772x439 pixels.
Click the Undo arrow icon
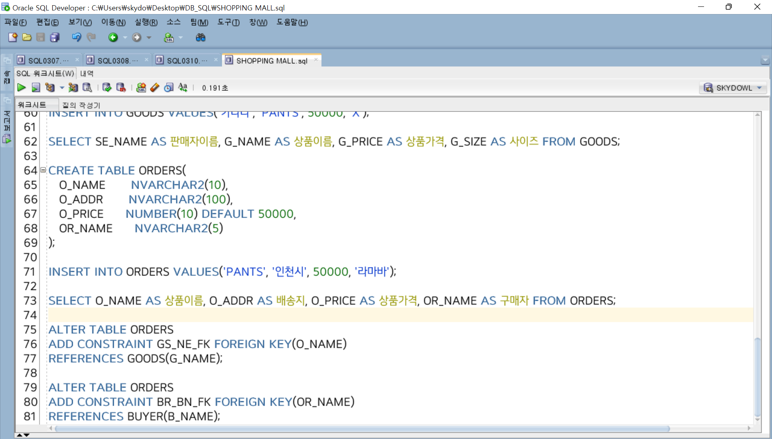click(76, 37)
